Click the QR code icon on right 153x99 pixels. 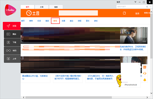[145, 67]
